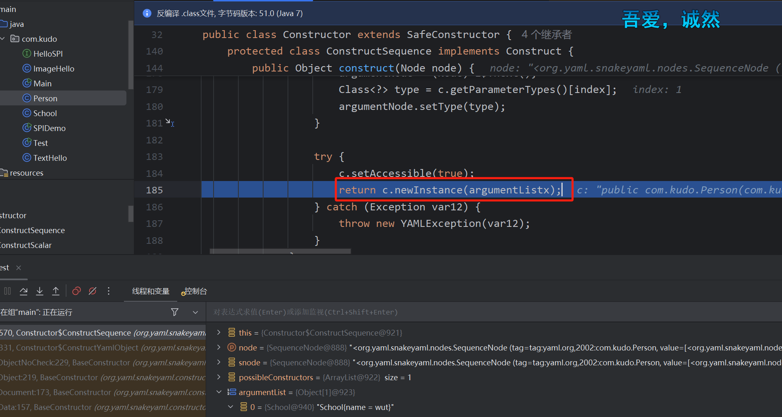Expand the 'this' variable node
782x417 pixels.
coord(219,332)
